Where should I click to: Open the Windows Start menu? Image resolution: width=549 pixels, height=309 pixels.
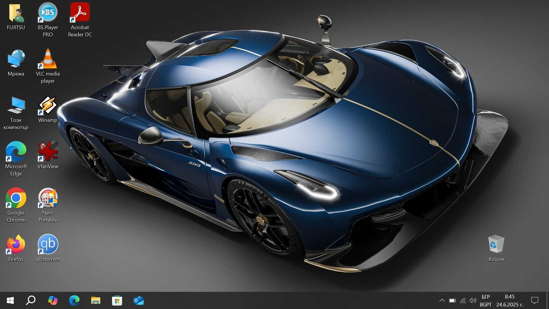pyautogui.click(x=10, y=300)
